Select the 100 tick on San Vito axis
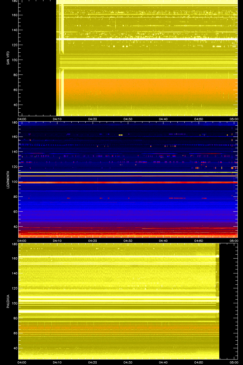 [14, 60]
